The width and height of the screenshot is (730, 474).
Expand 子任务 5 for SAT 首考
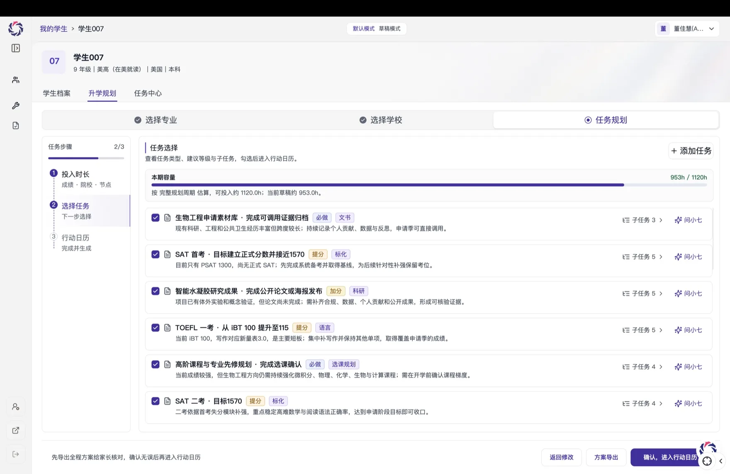[642, 257]
